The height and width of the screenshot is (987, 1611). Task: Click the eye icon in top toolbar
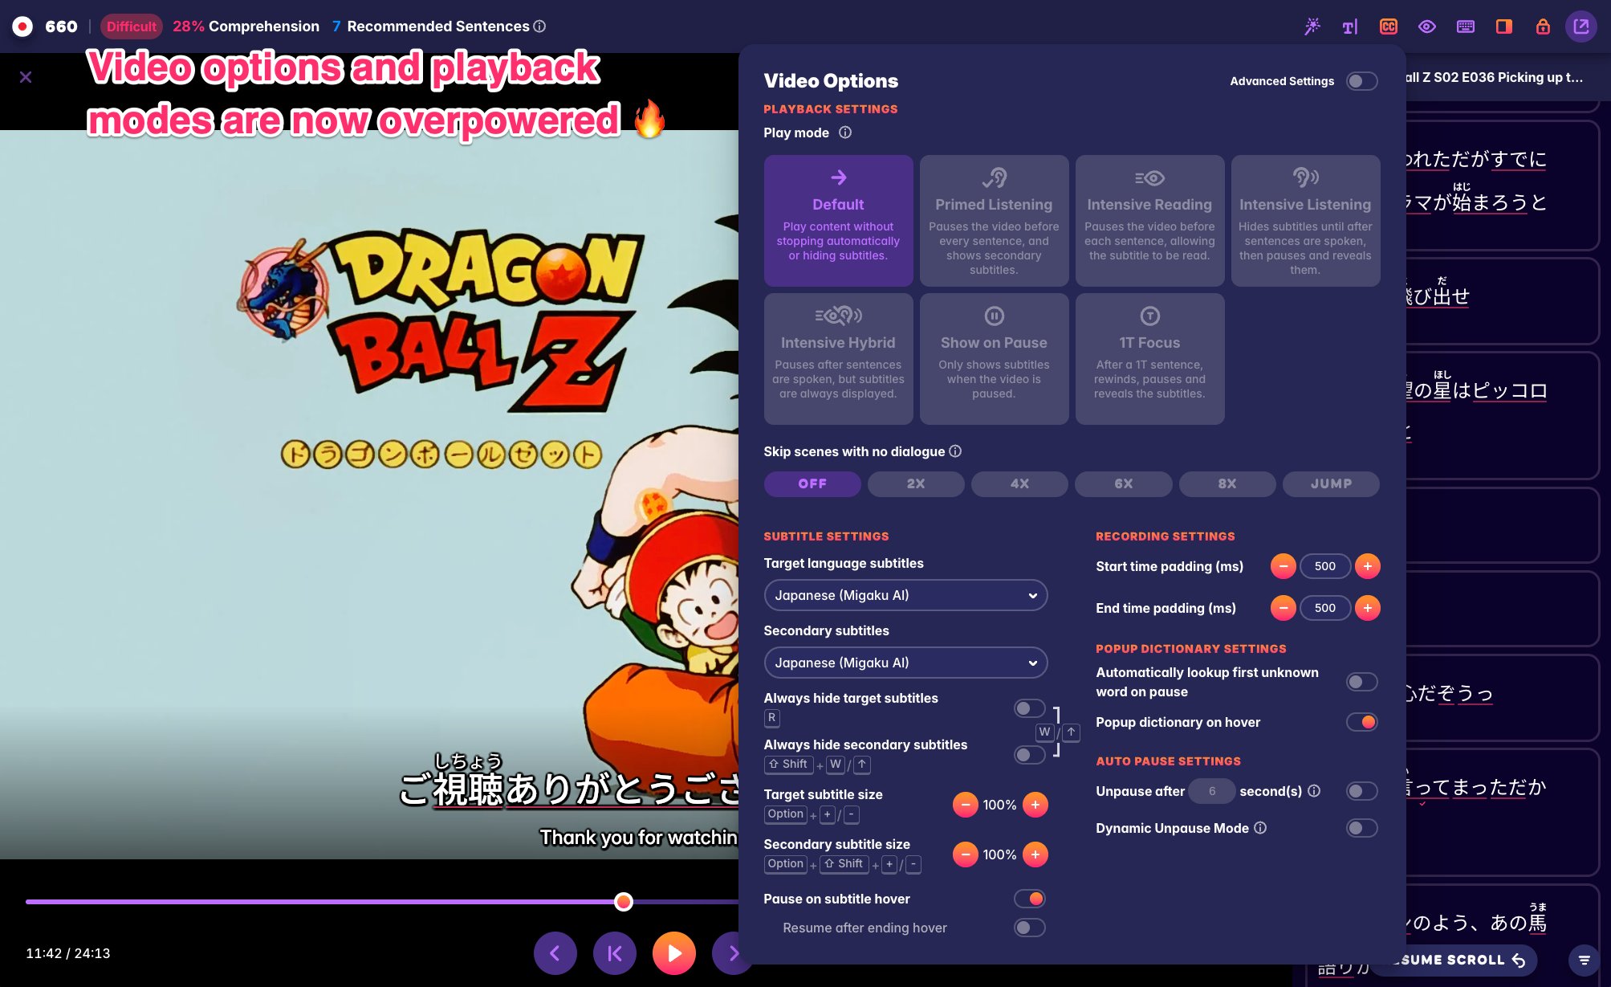tap(1427, 27)
